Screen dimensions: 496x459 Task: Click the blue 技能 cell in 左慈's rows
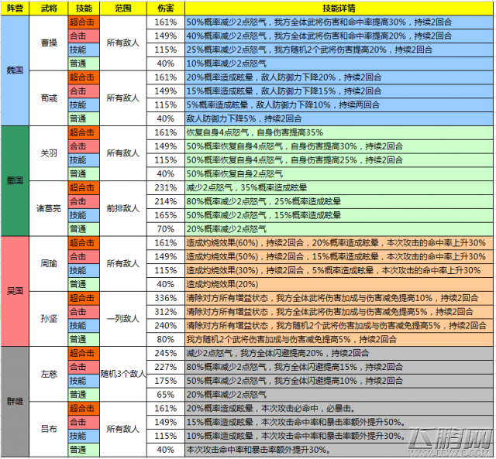pos(84,381)
